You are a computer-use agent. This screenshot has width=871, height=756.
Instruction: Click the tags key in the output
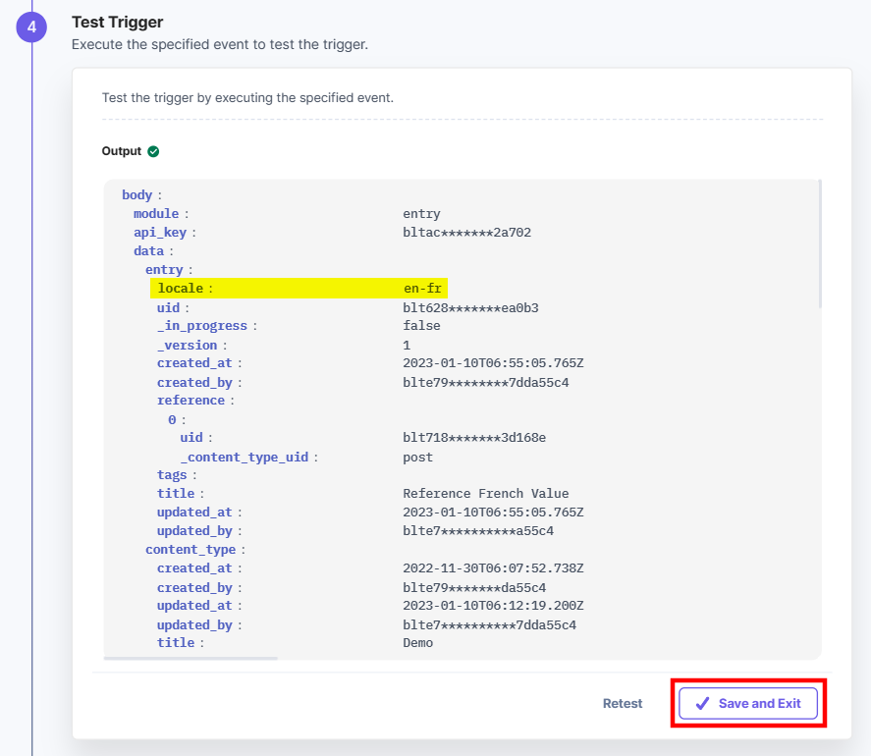point(172,474)
